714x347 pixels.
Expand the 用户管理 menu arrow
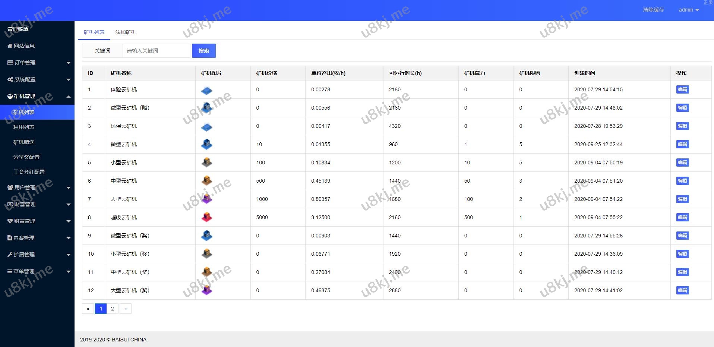(x=69, y=188)
